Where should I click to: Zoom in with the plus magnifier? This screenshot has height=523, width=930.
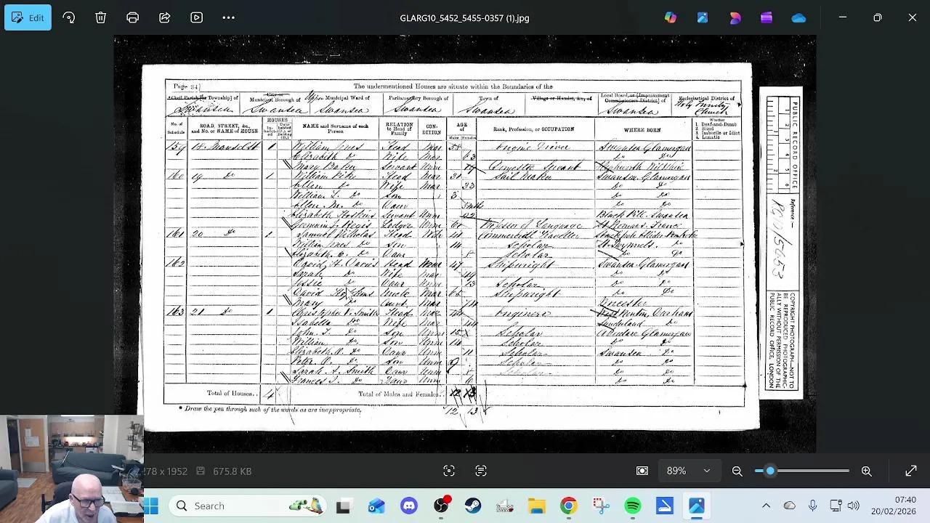tap(867, 471)
